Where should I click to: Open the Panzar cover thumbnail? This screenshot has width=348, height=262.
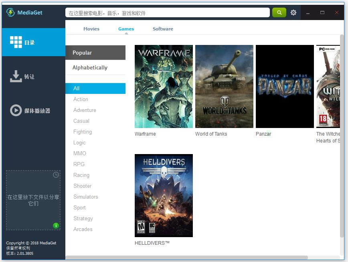(x=285, y=86)
